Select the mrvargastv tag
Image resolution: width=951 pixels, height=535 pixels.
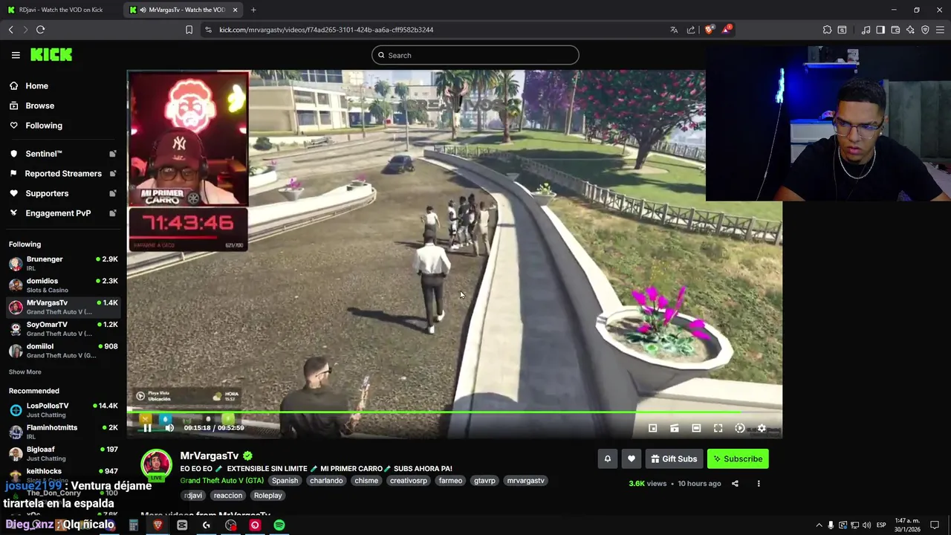525,481
